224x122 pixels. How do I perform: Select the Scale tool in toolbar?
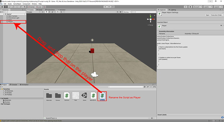pos(13,7)
